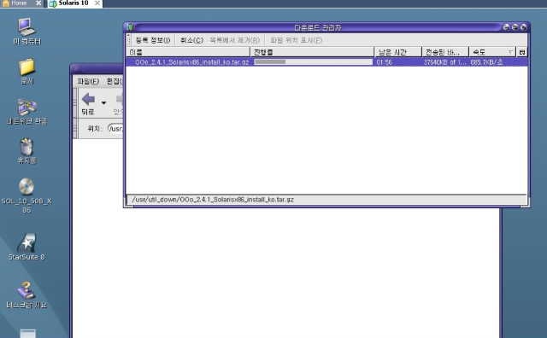Viewport: 547px width, 338px height.
Task: Open the SOL_10_508_X86 disc icon
Action: 26,187
